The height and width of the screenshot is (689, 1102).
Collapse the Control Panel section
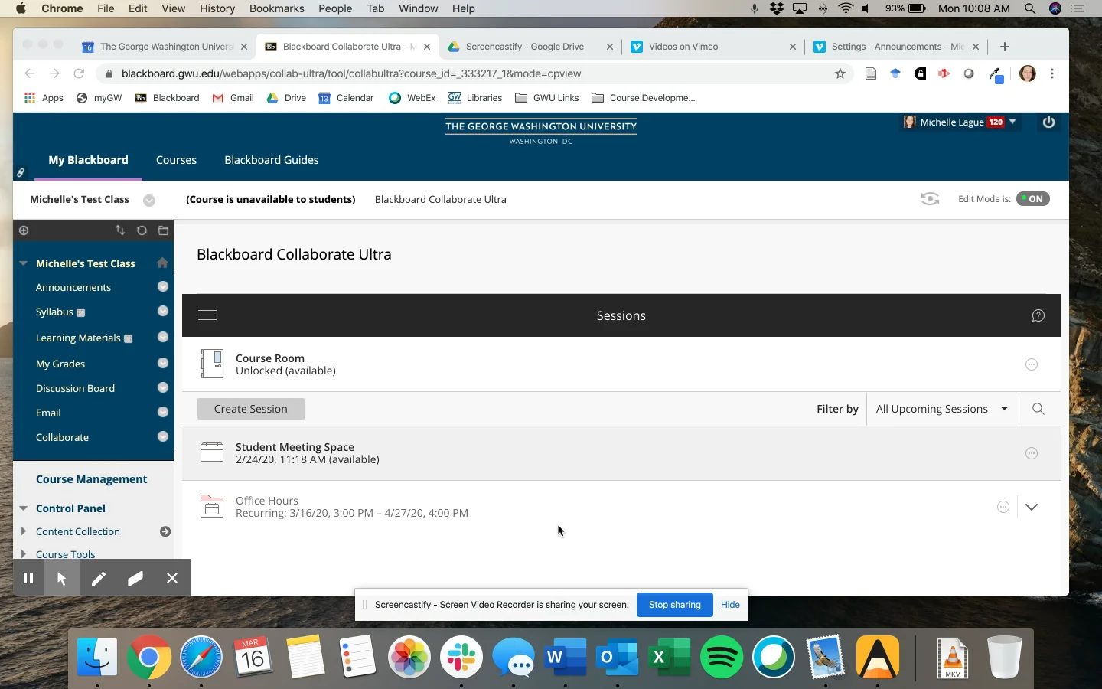tap(24, 508)
